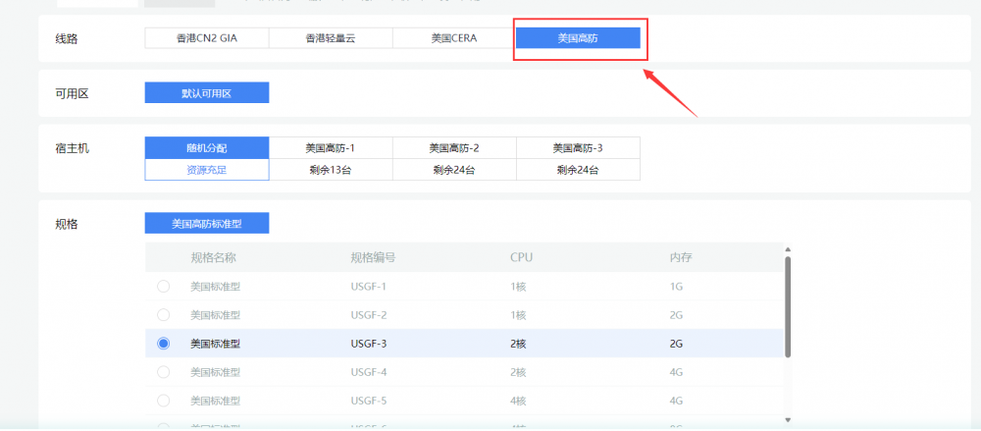Choose the 香港轻量云 line
The image size is (981, 431).
pos(331,38)
